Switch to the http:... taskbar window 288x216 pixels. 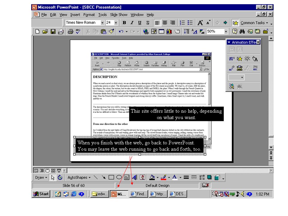[158, 194]
